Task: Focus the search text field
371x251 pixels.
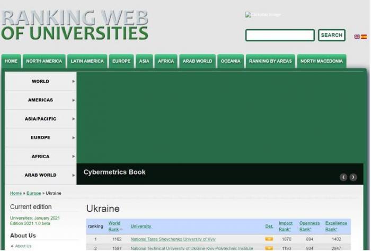Action: coord(280,35)
